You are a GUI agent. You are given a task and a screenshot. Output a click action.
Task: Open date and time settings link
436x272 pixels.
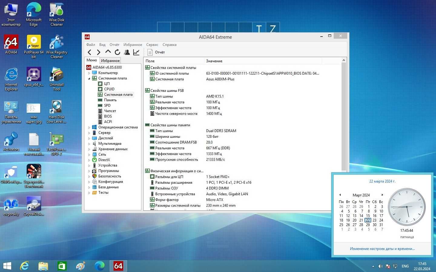click(382, 249)
